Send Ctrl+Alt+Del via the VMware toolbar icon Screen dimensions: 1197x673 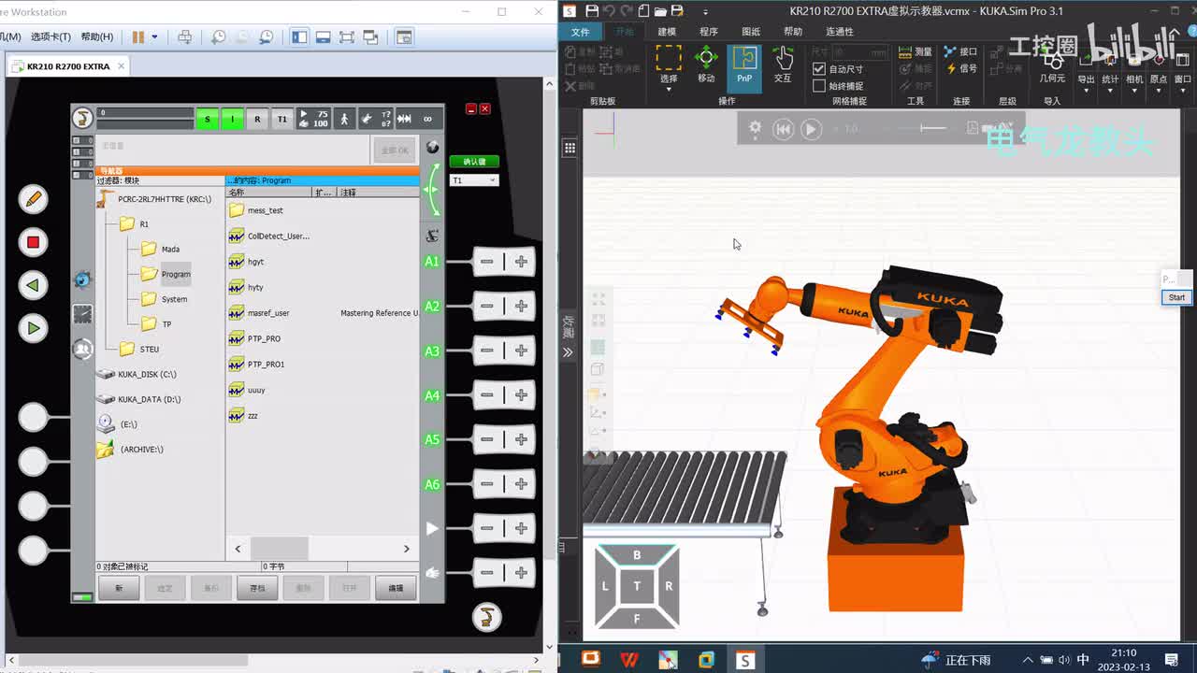[185, 37]
